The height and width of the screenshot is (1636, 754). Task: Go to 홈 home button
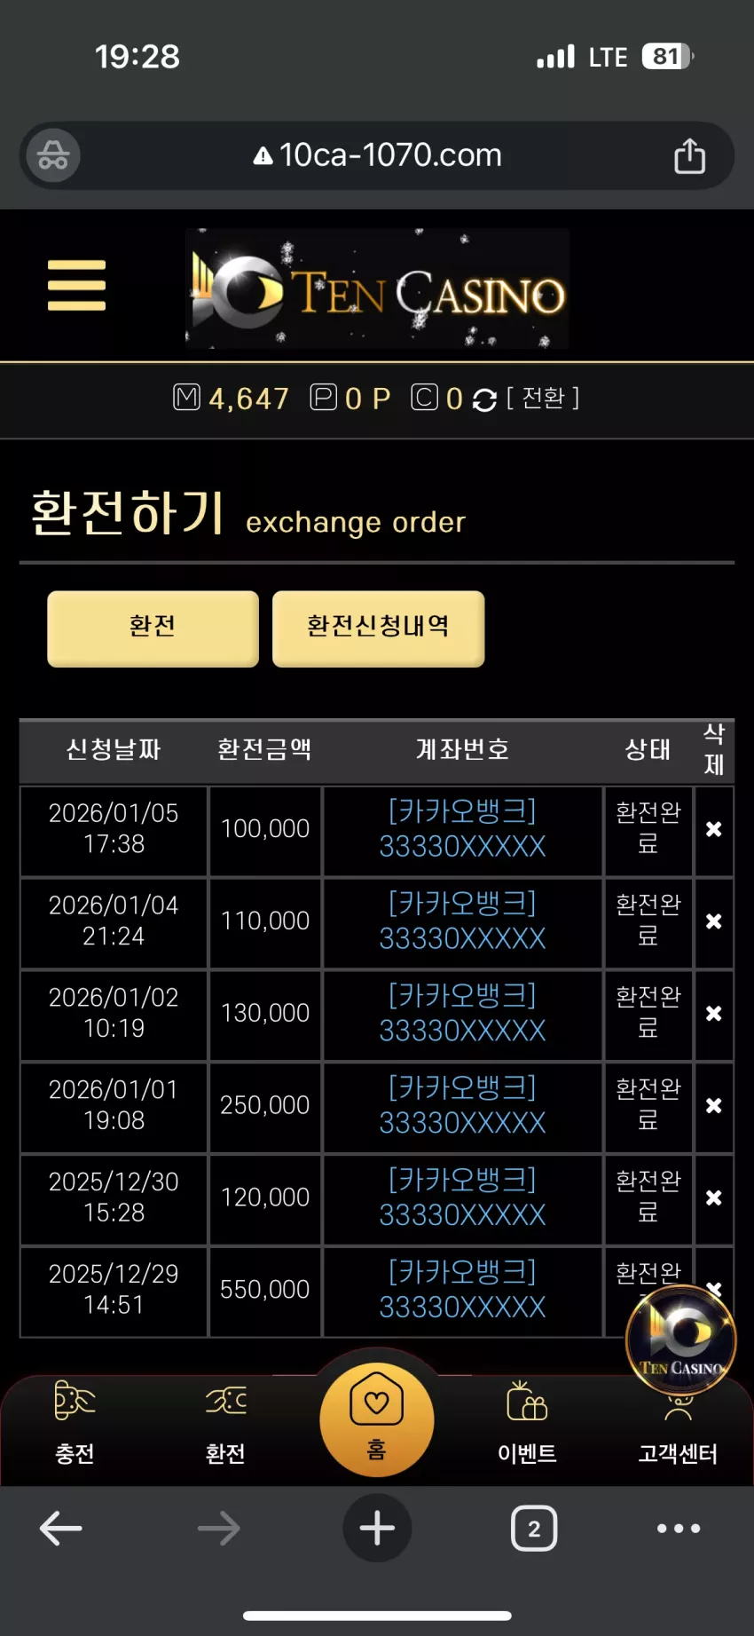(377, 1419)
